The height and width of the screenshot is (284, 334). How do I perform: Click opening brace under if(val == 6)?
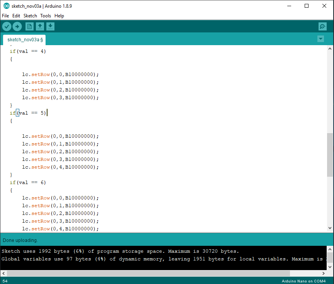[x=11, y=190]
